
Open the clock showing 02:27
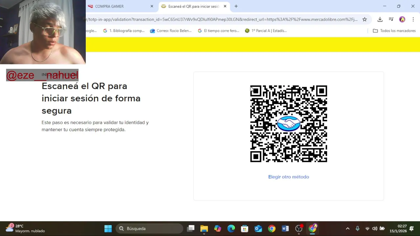pos(398,228)
